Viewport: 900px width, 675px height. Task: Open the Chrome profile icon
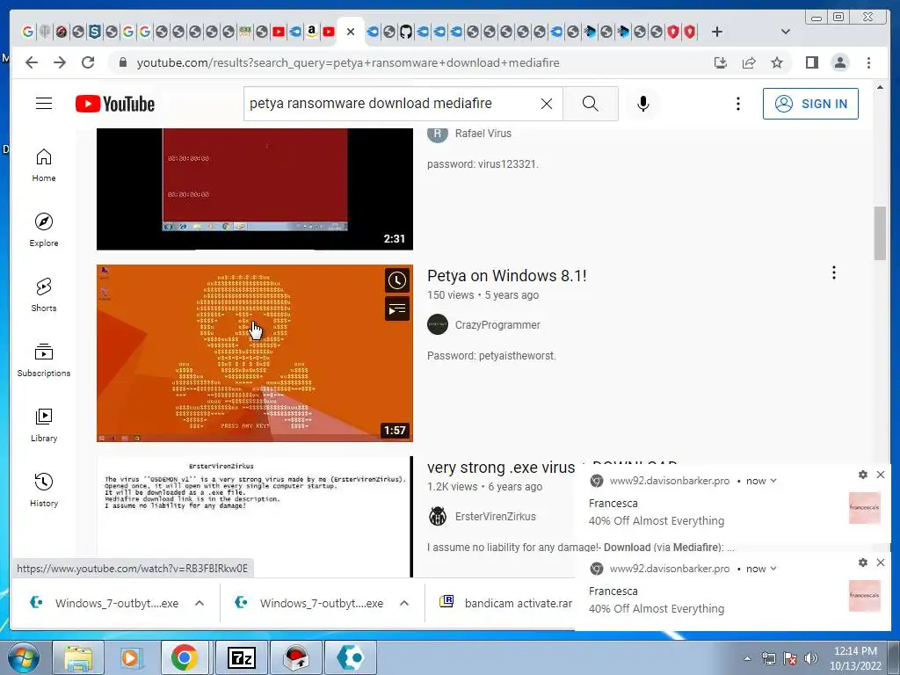point(839,62)
